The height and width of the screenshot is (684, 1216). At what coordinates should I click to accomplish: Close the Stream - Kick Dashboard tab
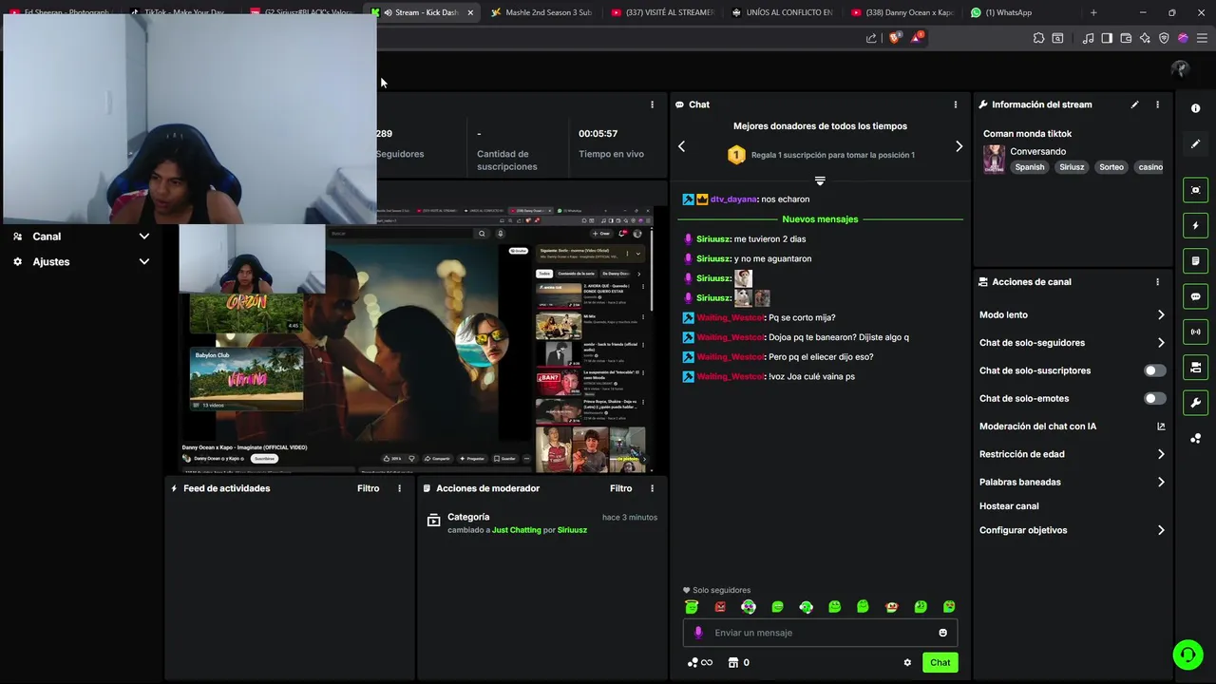coord(470,12)
